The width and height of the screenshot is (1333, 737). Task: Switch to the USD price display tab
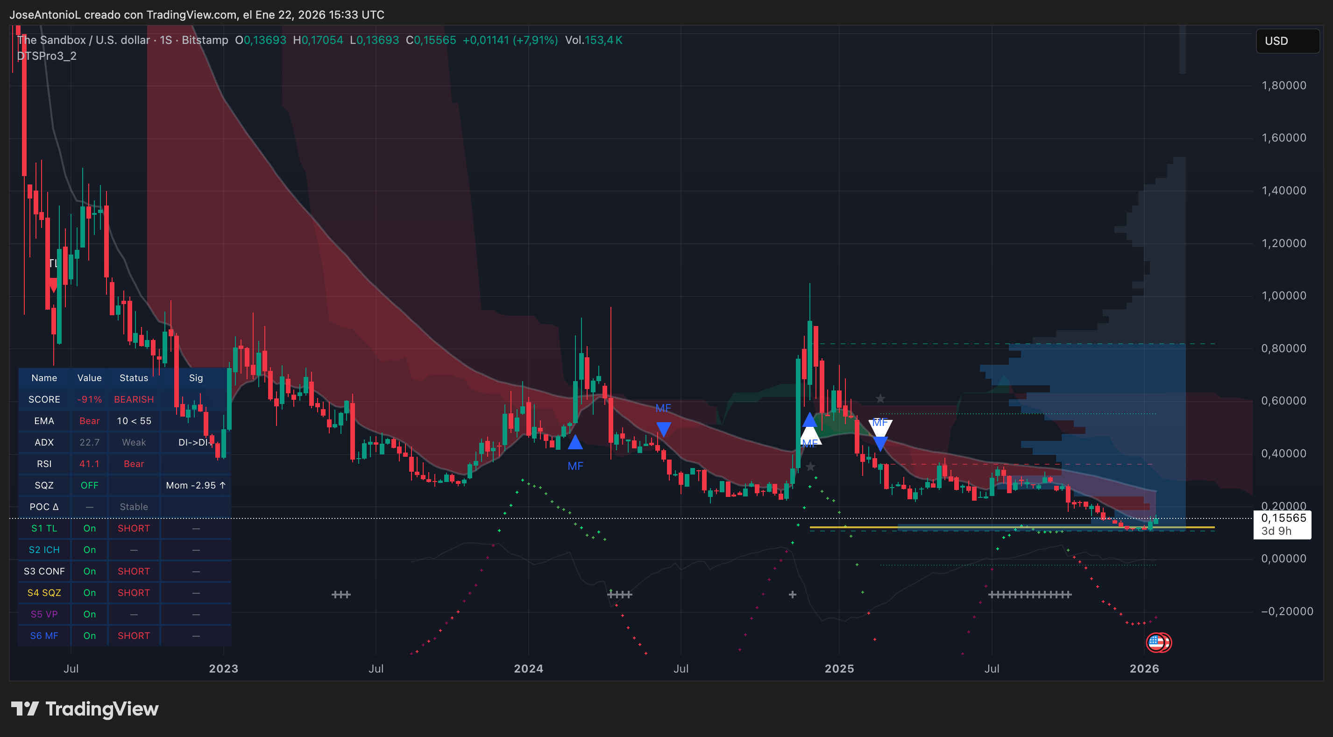[1287, 41]
